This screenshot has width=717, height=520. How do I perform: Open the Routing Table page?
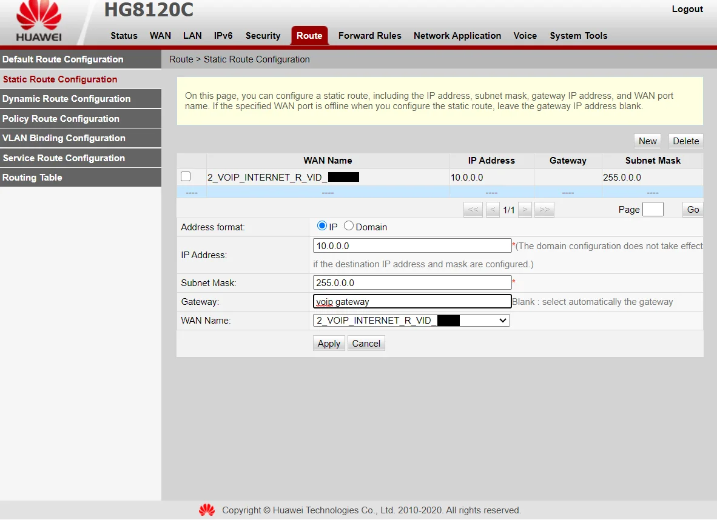(32, 177)
